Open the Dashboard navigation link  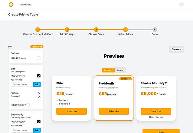coord(26,5)
